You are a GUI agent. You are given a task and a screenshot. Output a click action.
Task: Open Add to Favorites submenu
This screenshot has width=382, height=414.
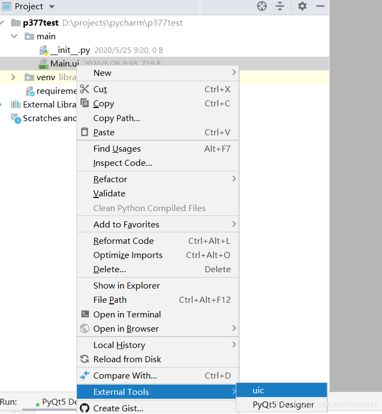[x=158, y=224]
